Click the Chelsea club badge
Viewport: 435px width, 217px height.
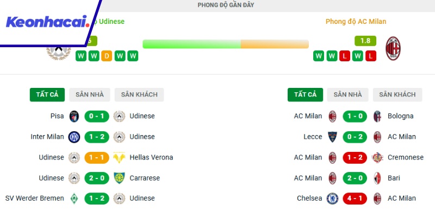tap(332, 199)
